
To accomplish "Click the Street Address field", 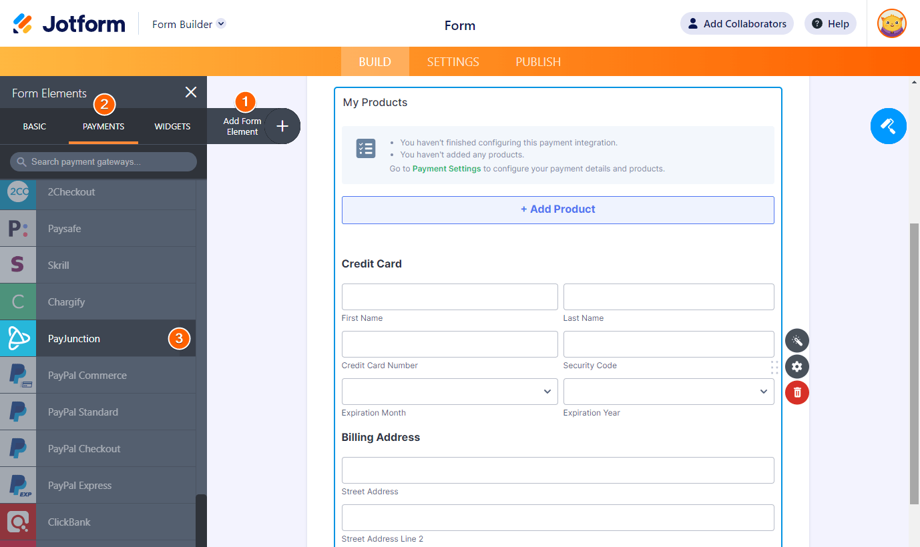I will (558, 470).
